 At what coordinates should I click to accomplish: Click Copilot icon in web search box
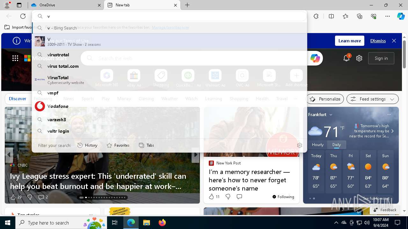tap(315, 58)
